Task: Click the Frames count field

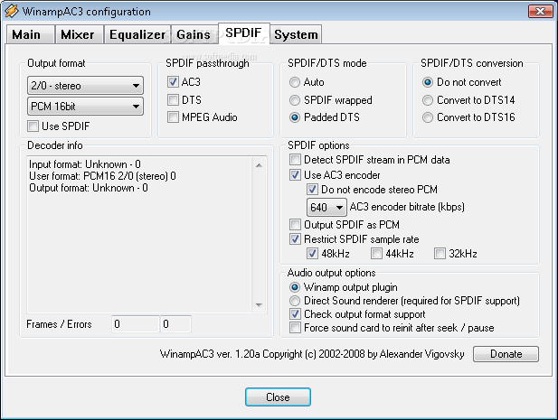Action: coord(134,323)
